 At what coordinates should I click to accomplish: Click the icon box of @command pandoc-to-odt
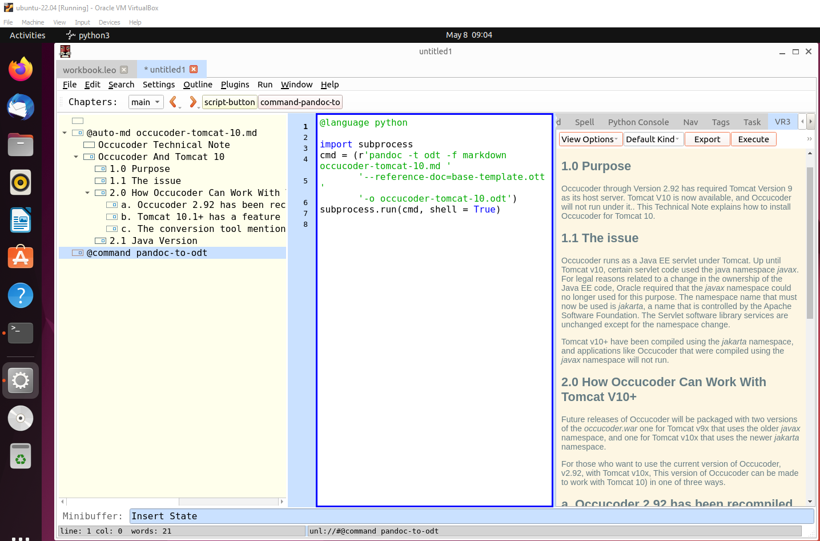pos(78,253)
